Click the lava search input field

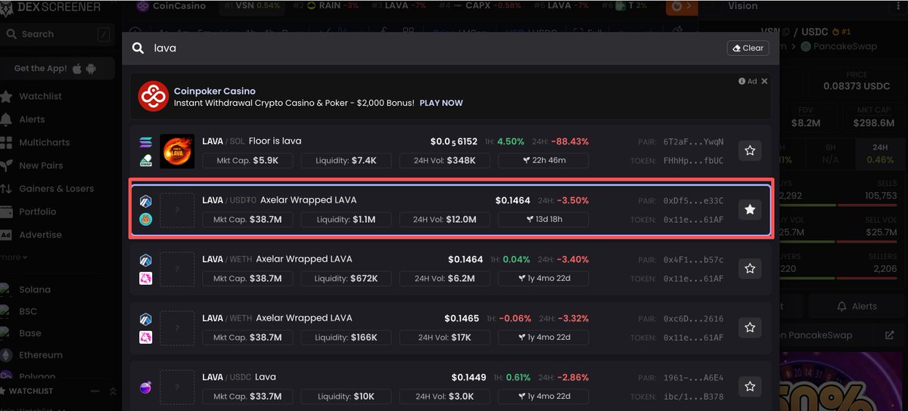click(435, 48)
